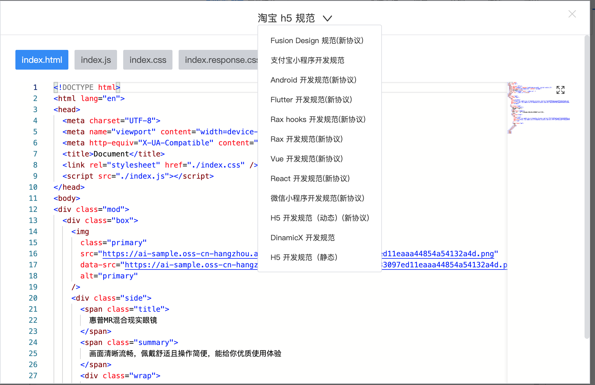Choose H5 开发规范（动态）(新协议)
595x385 pixels.
(x=319, y=218)
